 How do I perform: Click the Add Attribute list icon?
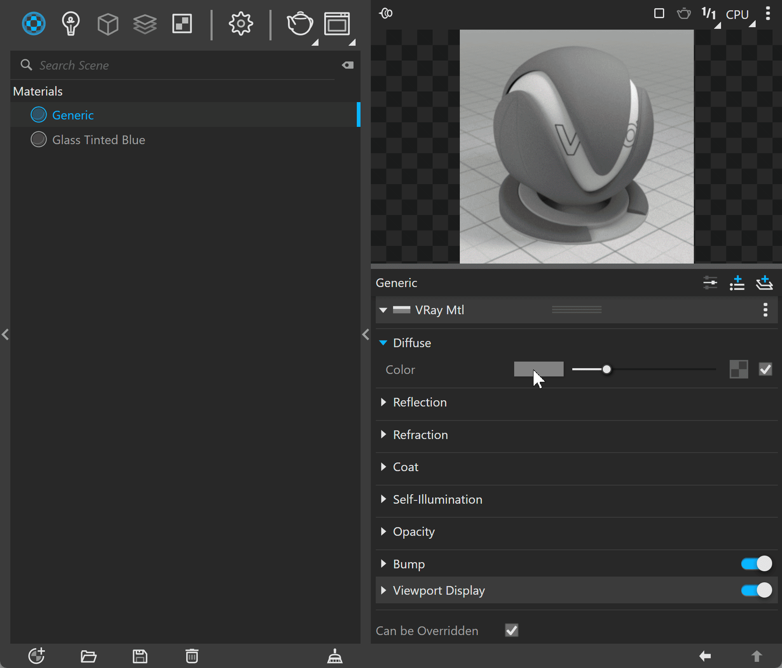click(x=737, y=283)
